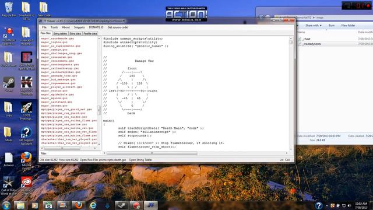Open Internet Explorer from the taskbar
The width and height of the screenshot is (373, 210).
[93, 205]
